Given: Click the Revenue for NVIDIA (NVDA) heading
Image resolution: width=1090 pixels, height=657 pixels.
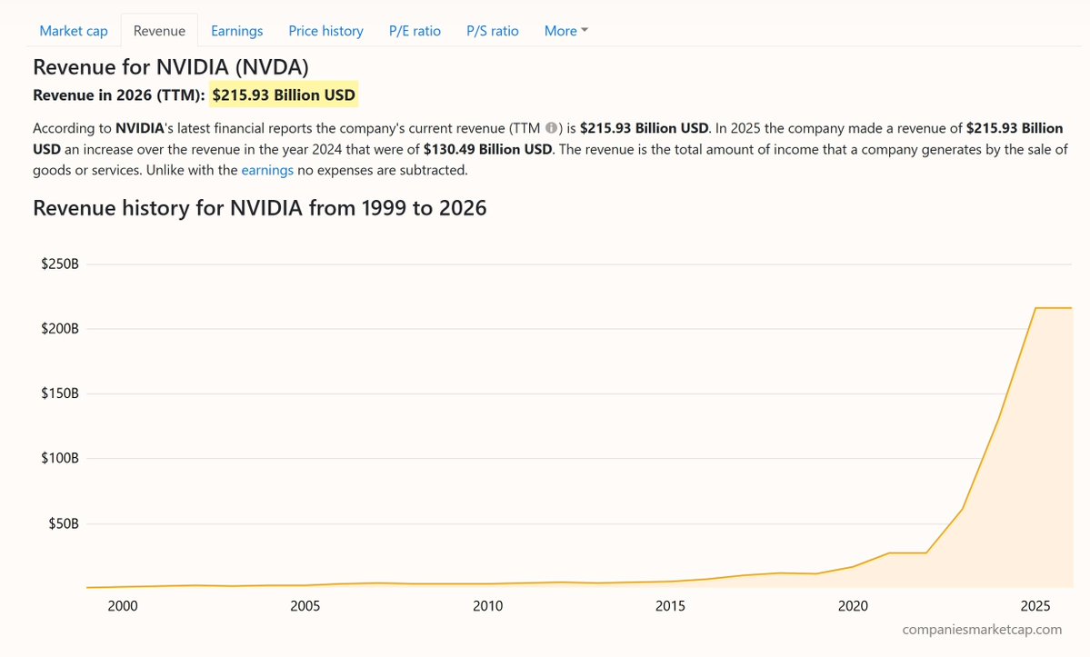Looking at the screenshot, I should tap(170, 66).
